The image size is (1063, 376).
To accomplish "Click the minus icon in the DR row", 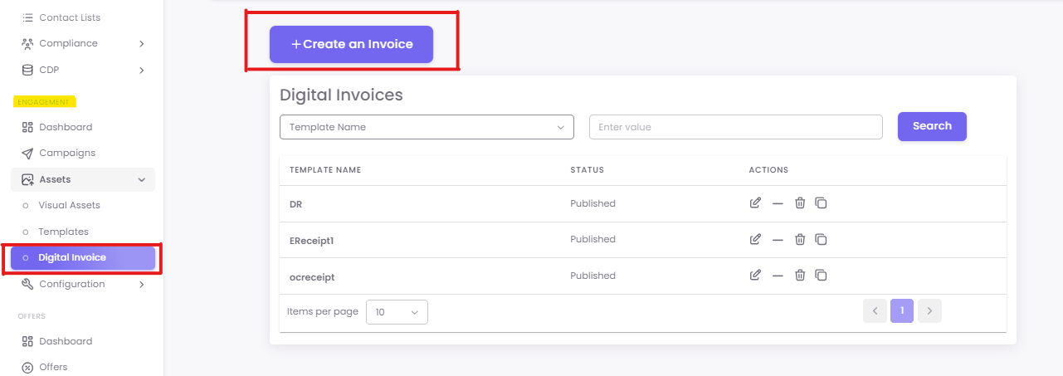I will tap(778, 203).
